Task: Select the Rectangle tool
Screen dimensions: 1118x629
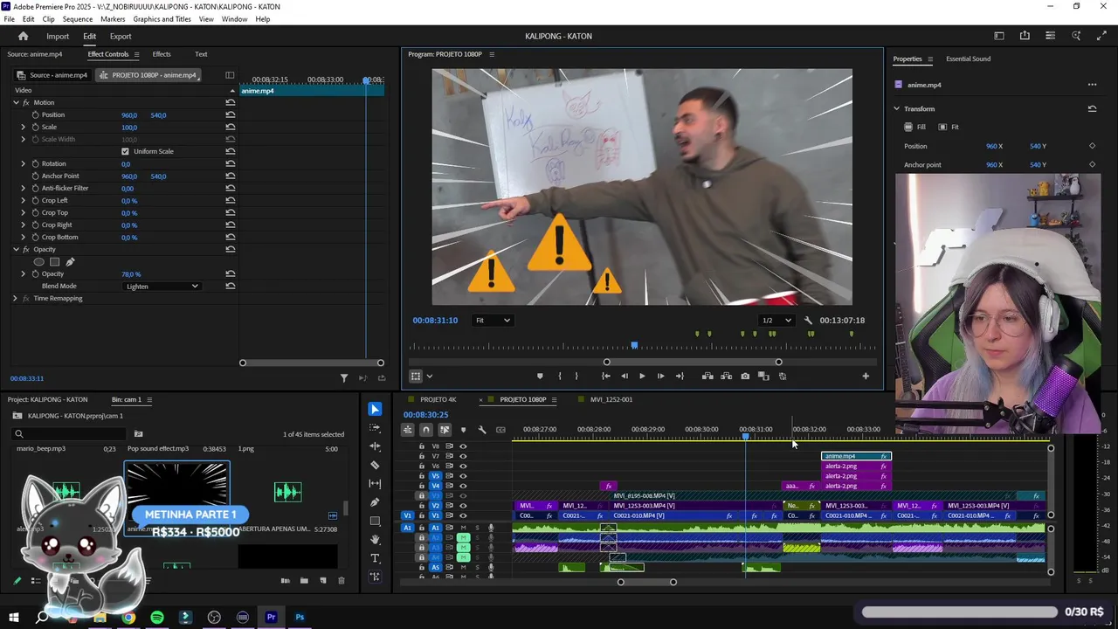Action: pyautogui.click(x=375, y=521)
